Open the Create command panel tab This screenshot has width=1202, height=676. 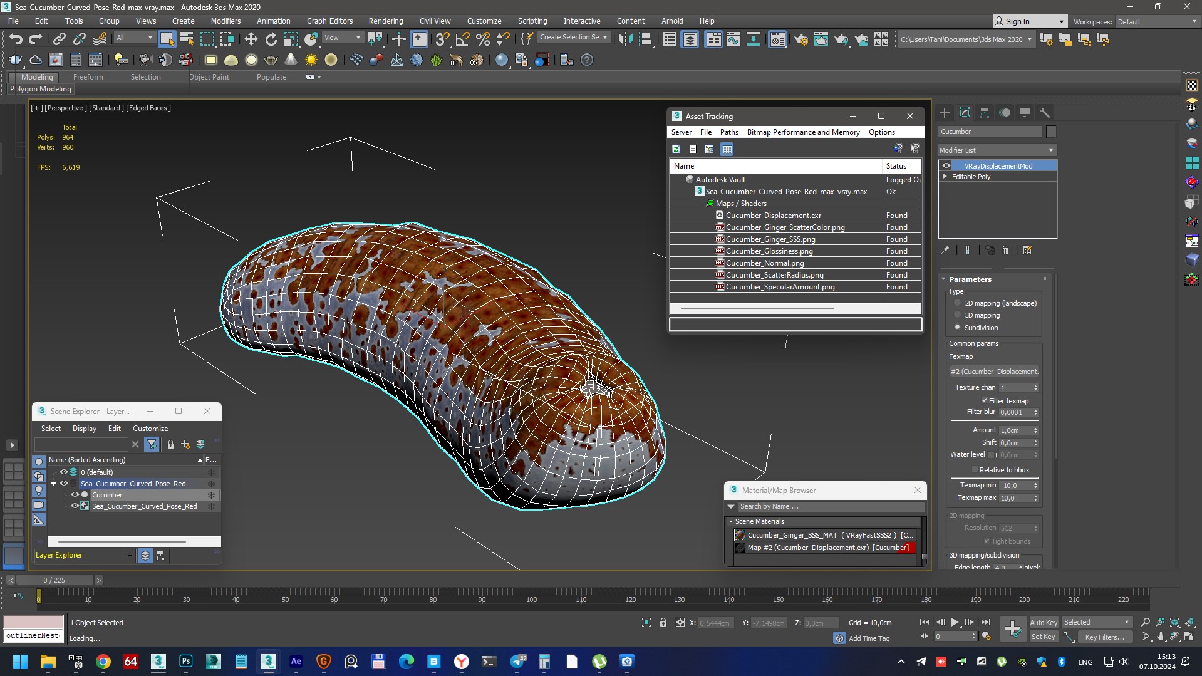click(945, 113)
